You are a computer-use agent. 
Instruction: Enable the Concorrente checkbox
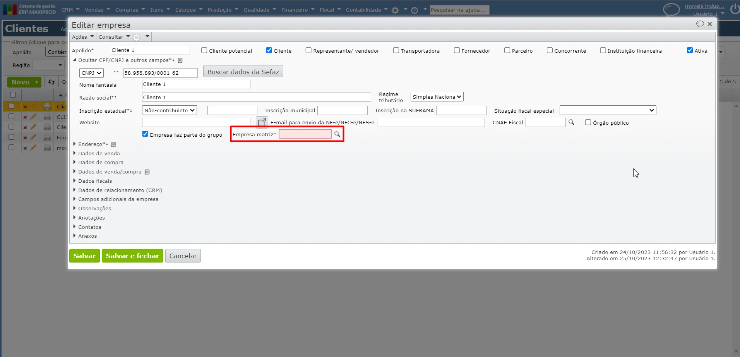pyautogui.click(x=550, y=50)
